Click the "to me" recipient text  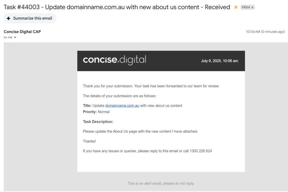pos(8,37)
